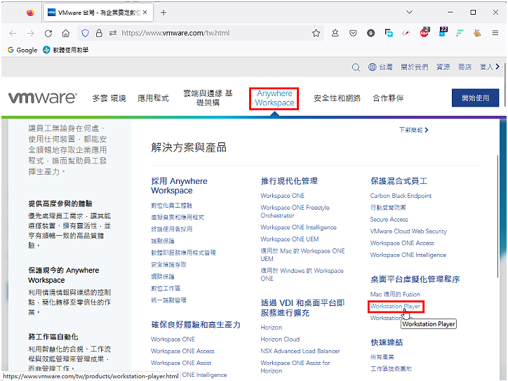Open a new browser tab
The height and width of the screenshot is (381, 508).
(163, 13)
